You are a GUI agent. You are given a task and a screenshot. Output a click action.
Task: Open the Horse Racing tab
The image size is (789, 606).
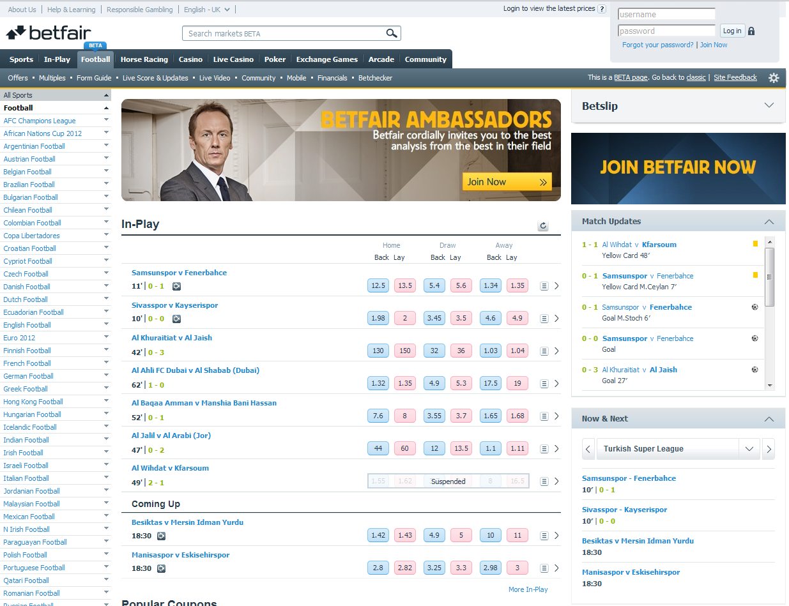(144, 59)
